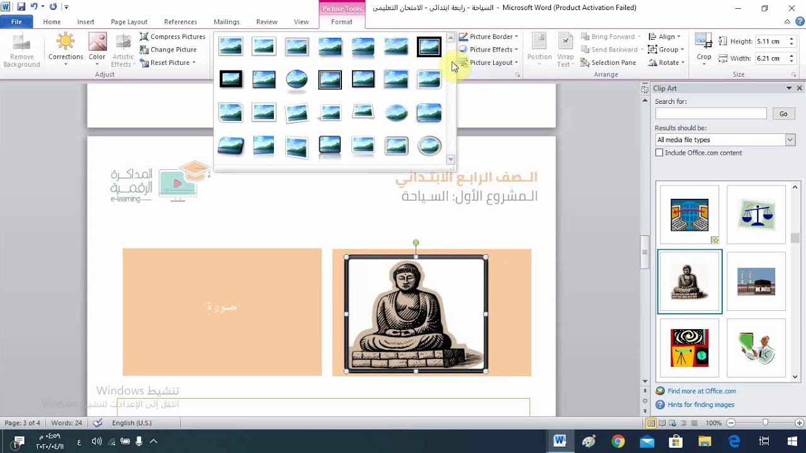Open the File tab
Viewport: 806px width, 453px height.
16,22
